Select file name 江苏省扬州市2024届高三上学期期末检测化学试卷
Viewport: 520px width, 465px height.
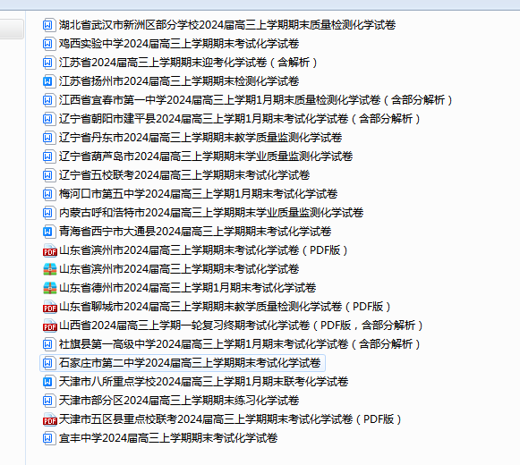click(179, 81)
